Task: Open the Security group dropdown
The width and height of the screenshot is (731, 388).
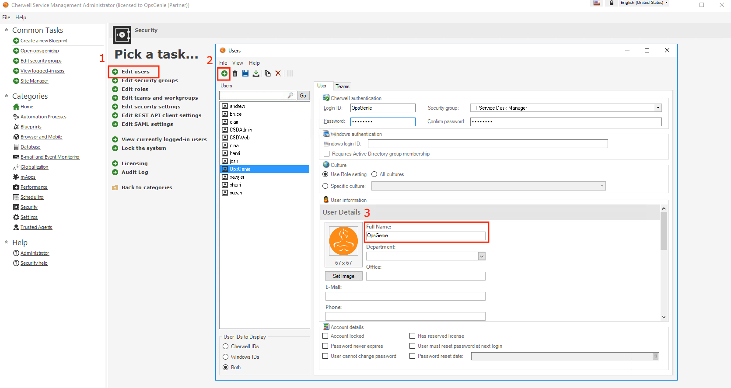Action: coord(658,108)
